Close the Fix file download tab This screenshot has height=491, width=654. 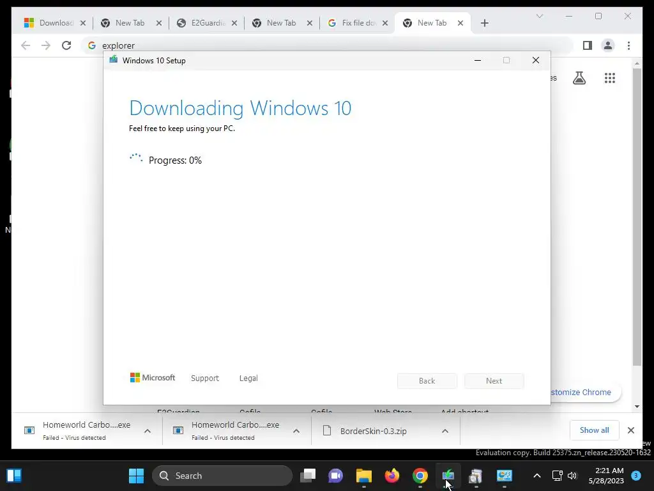coord(385,24)
